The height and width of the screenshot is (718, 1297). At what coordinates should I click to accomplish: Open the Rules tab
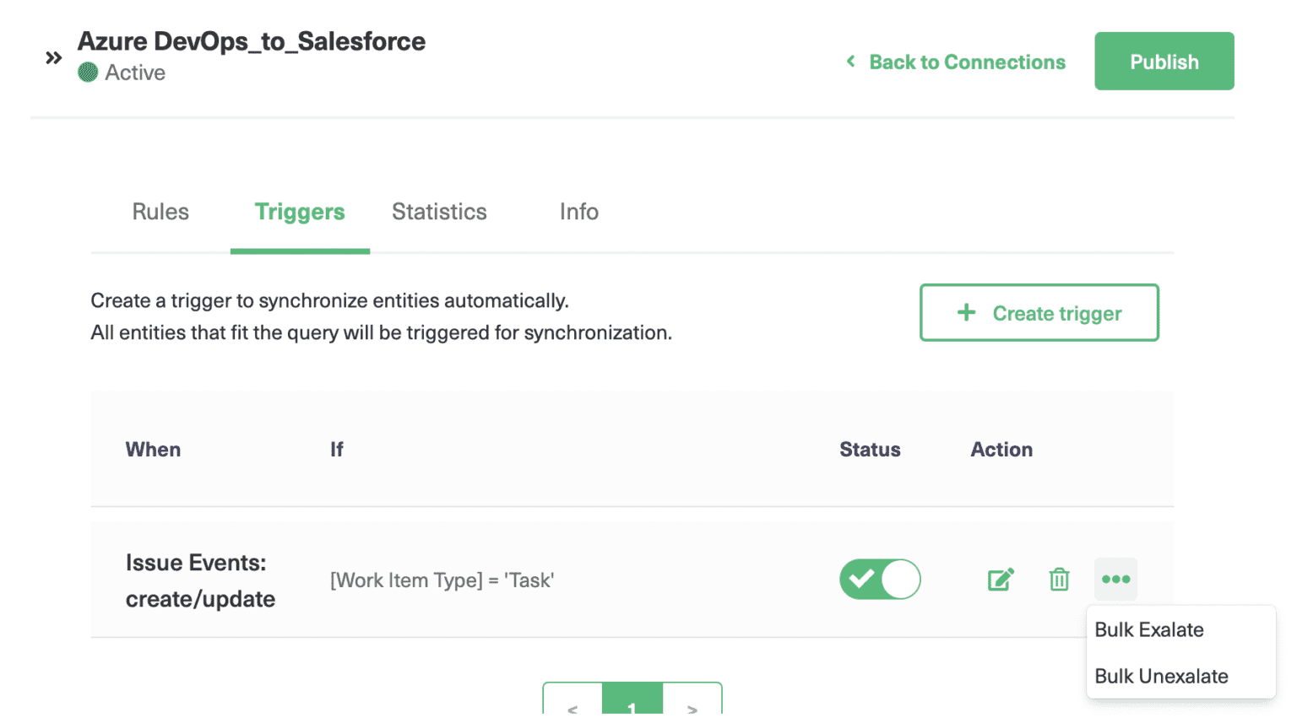click(160, 212)
